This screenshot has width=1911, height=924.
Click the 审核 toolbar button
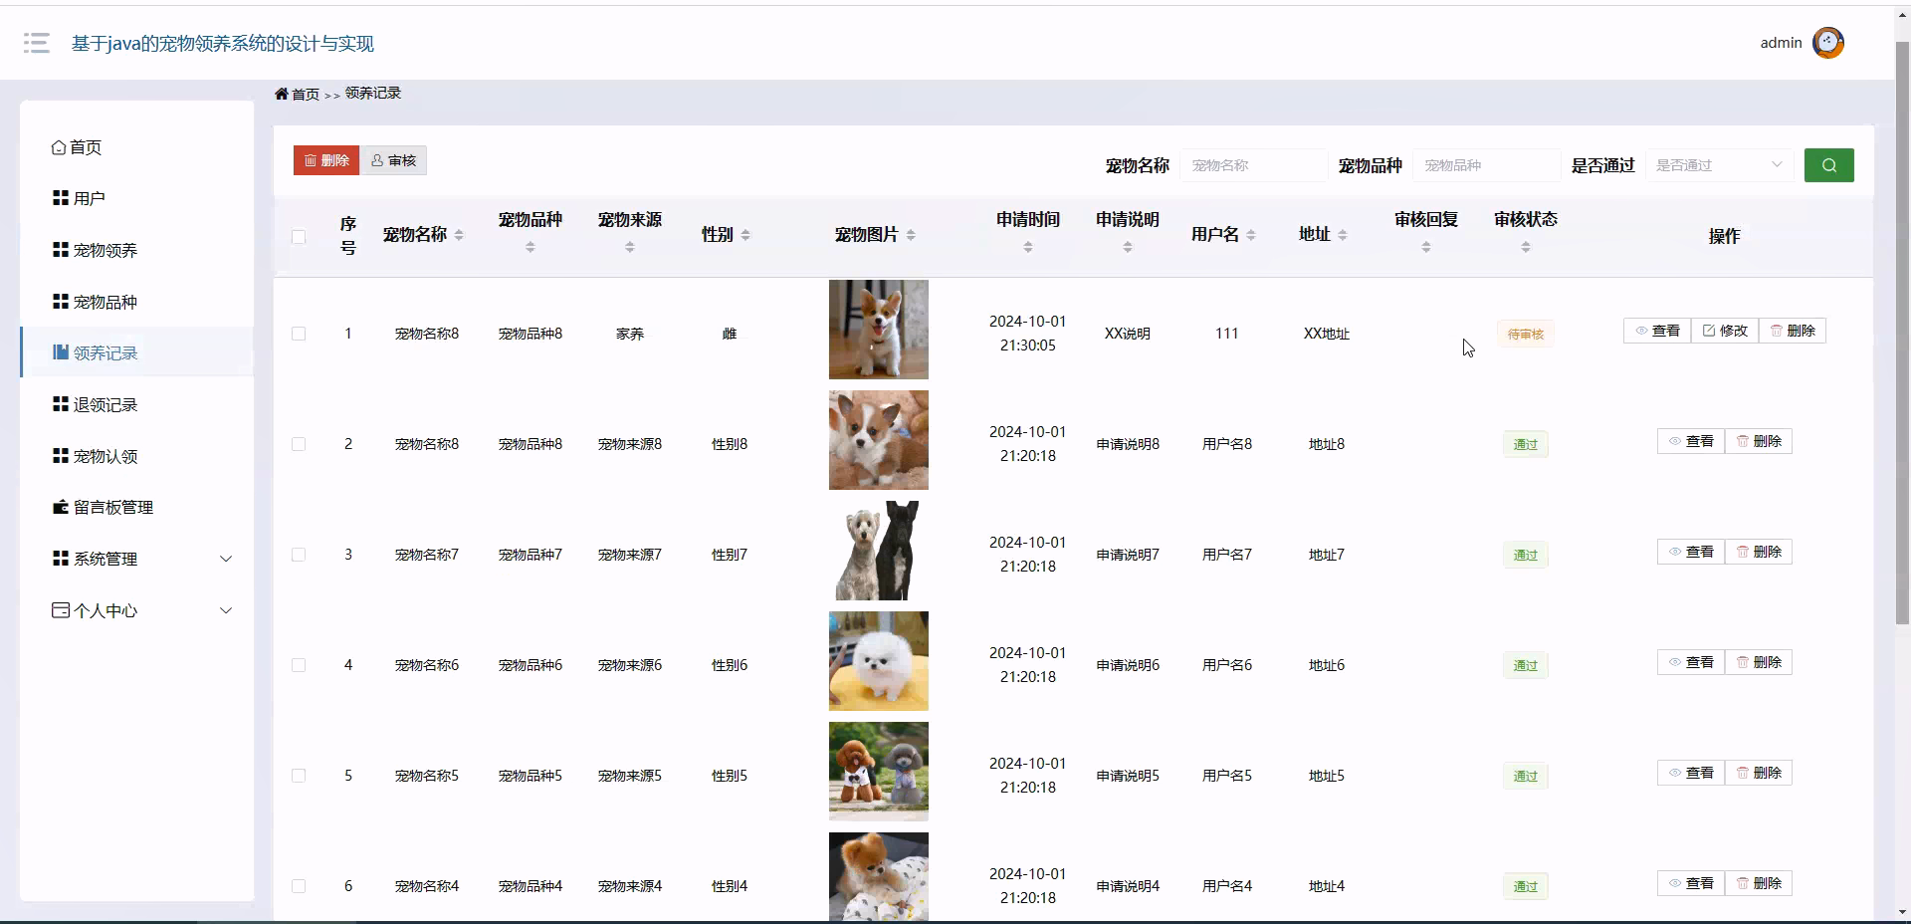(393, 160)
